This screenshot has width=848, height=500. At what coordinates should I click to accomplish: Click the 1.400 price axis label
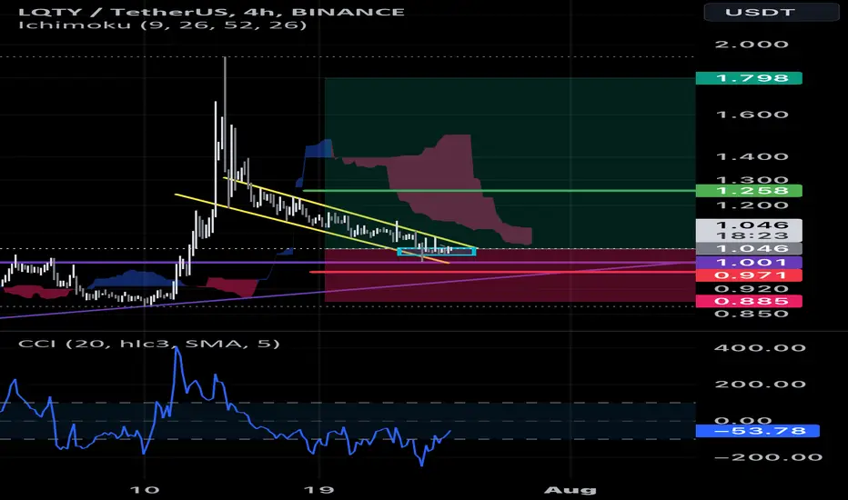point(752,156)
